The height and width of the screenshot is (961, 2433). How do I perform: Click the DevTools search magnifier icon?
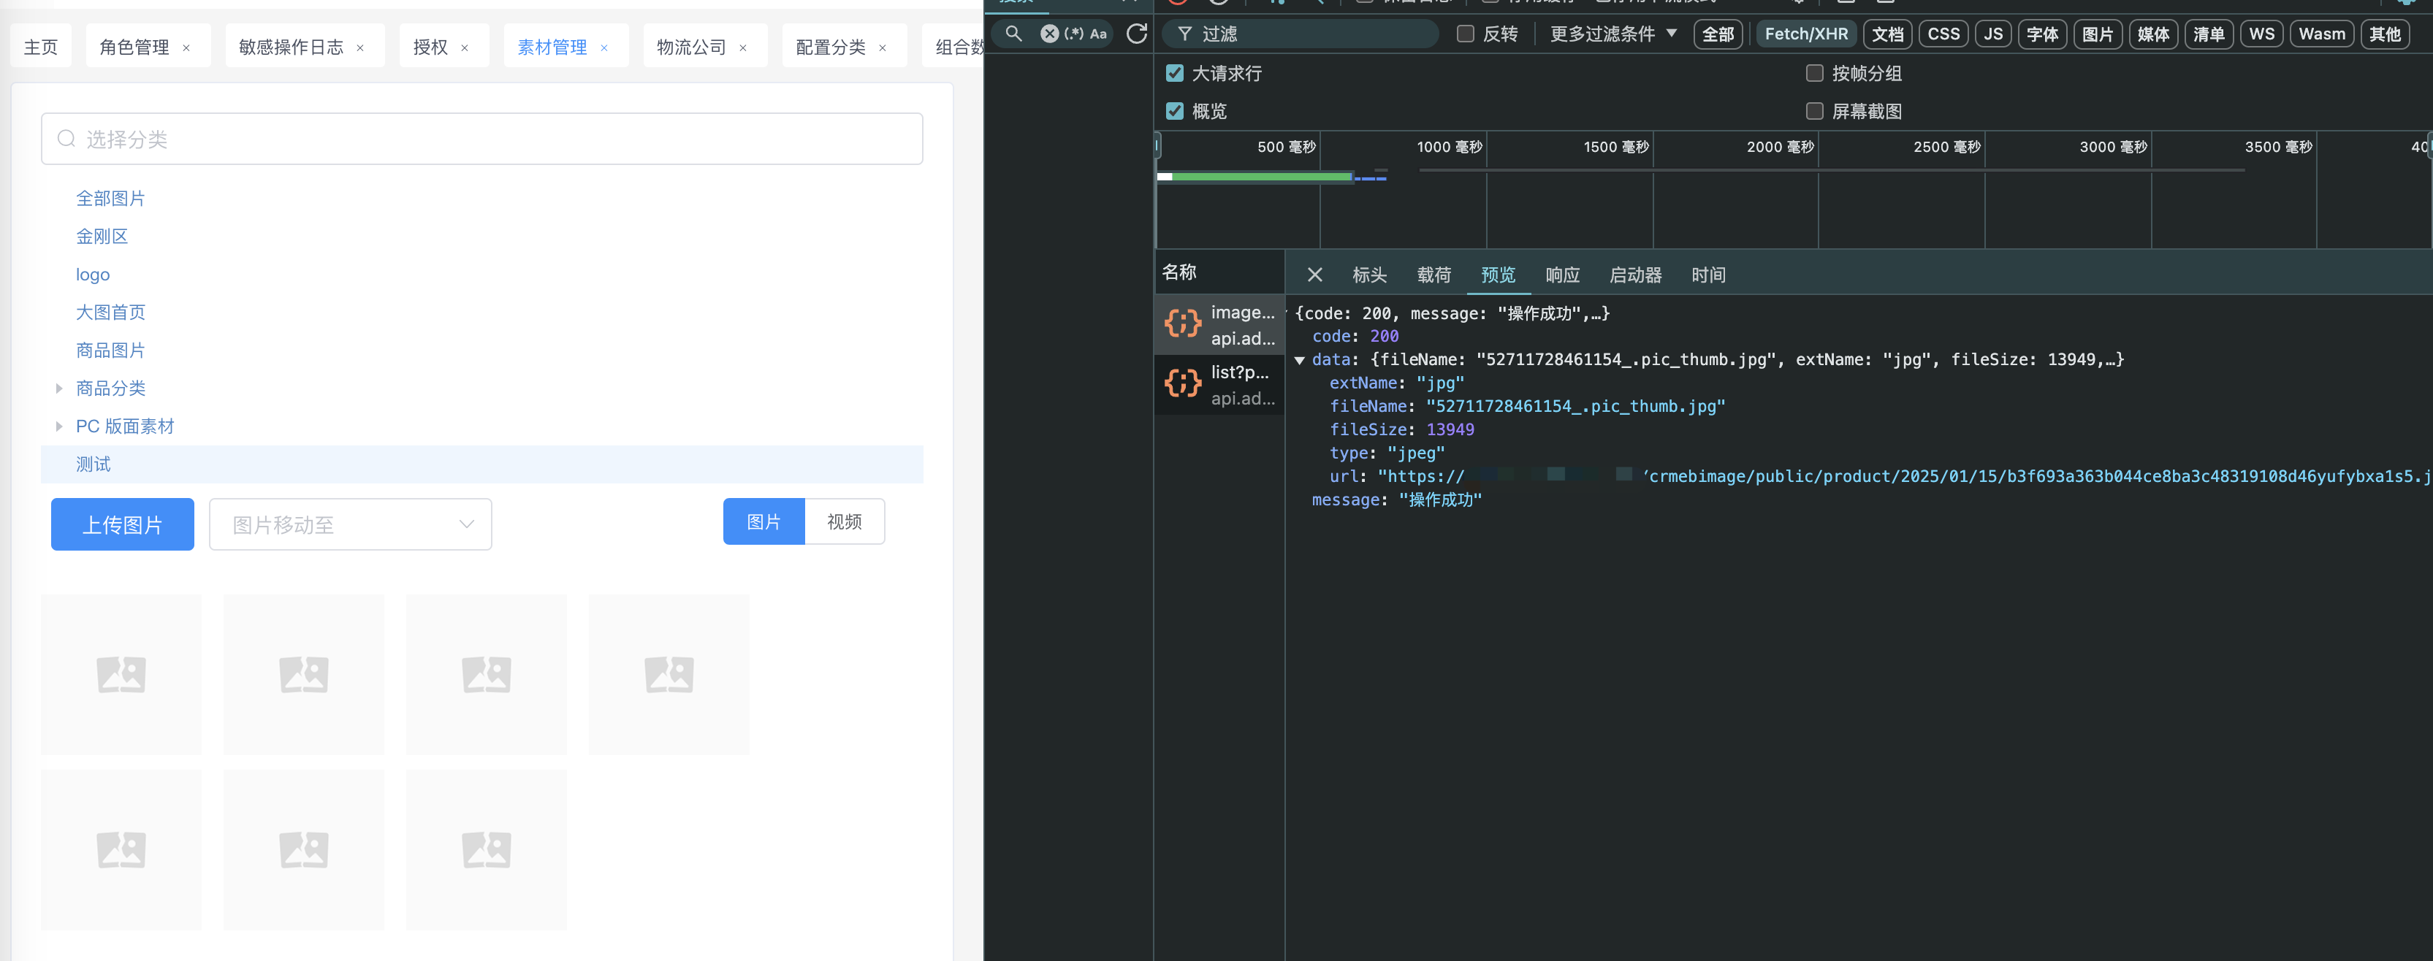pyautogui.click(x=1013, y=34)
